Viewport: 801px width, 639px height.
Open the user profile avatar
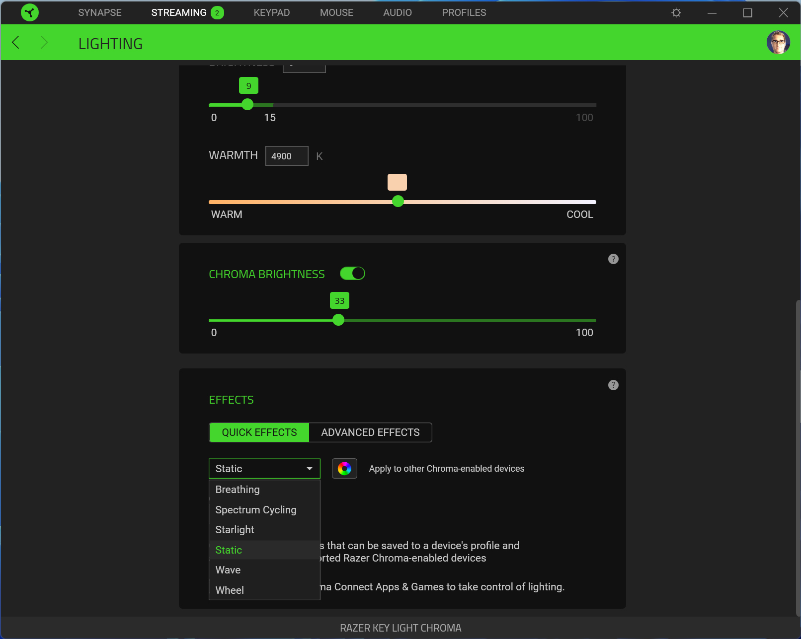coord(778,42)
